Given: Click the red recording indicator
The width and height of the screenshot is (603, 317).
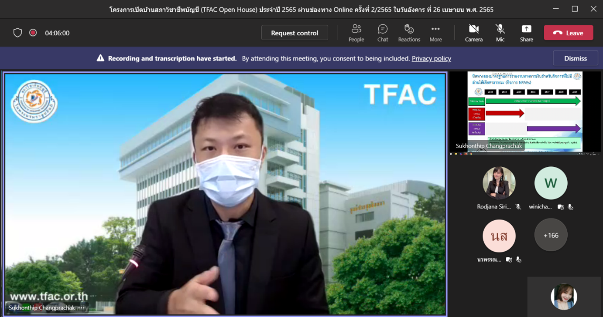Looking at the screenshot, I should pos(33,33).
